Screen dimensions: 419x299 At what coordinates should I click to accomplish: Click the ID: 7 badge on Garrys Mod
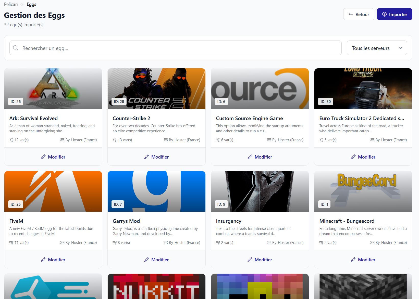118,204
